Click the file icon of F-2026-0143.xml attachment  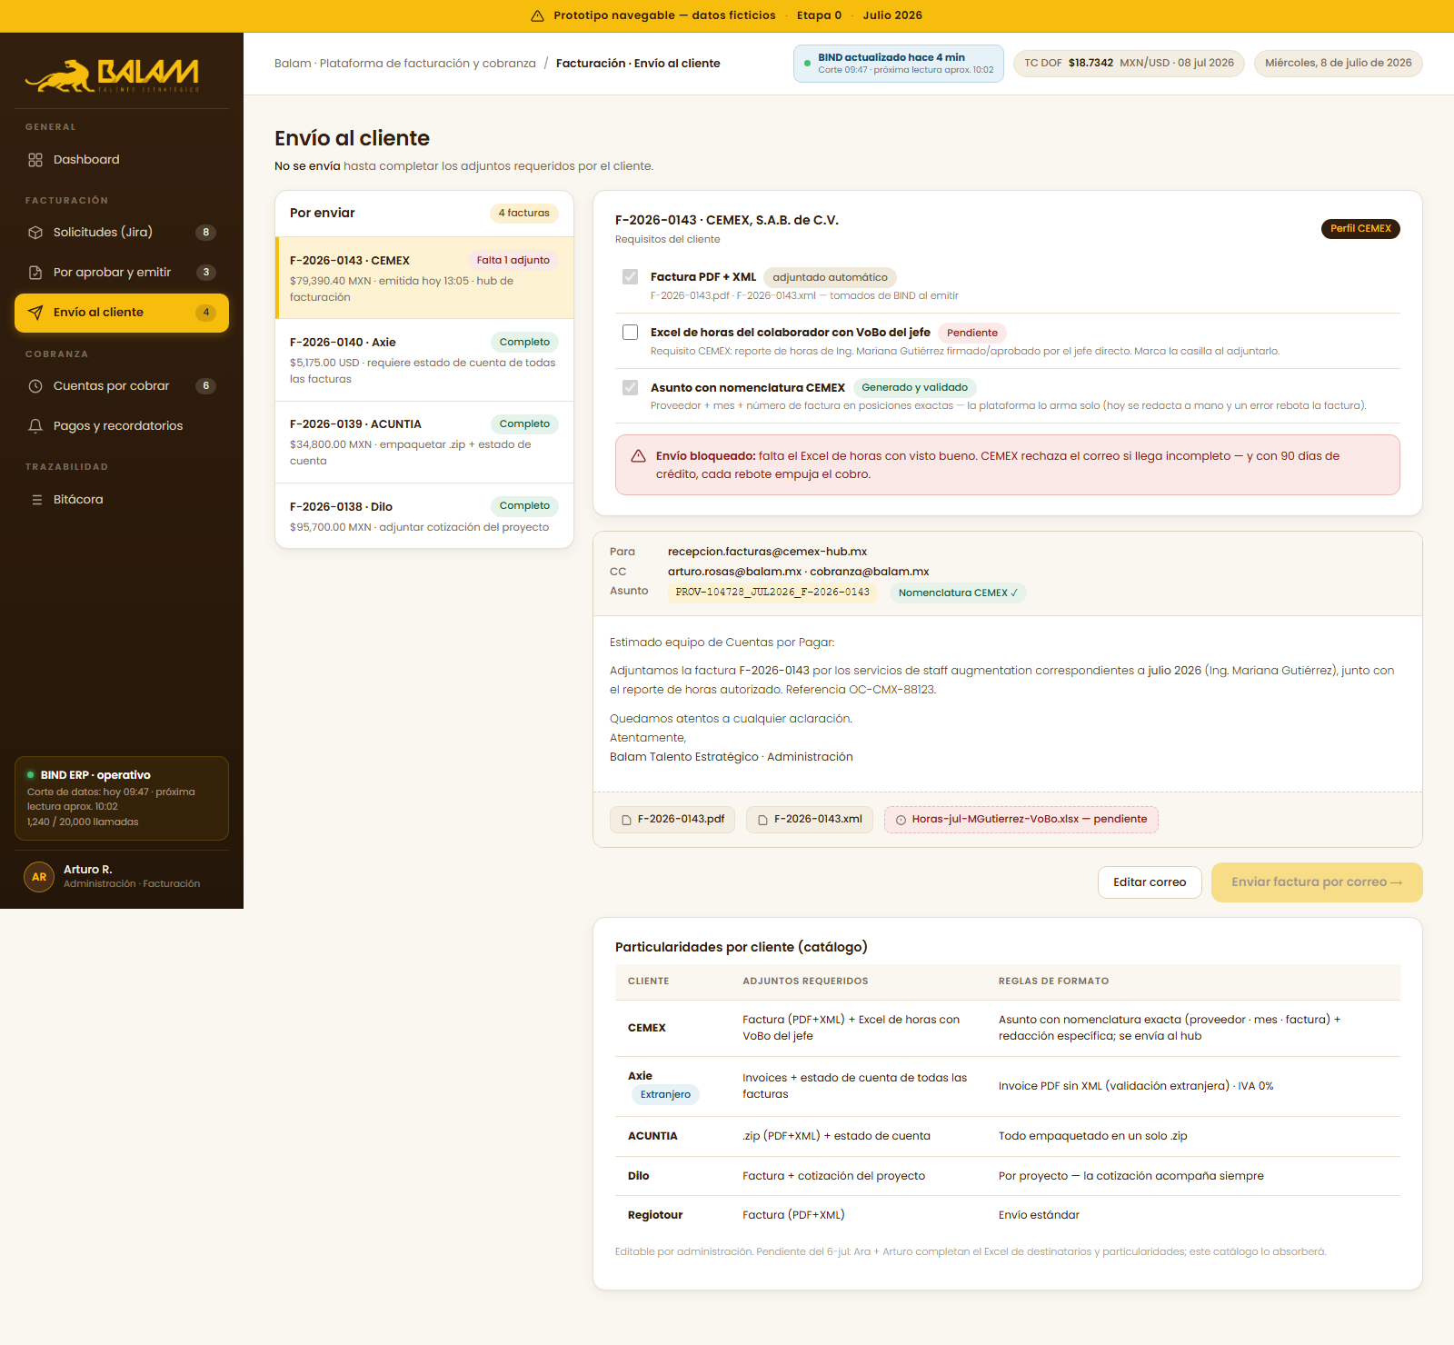click(x=762, y=820)
